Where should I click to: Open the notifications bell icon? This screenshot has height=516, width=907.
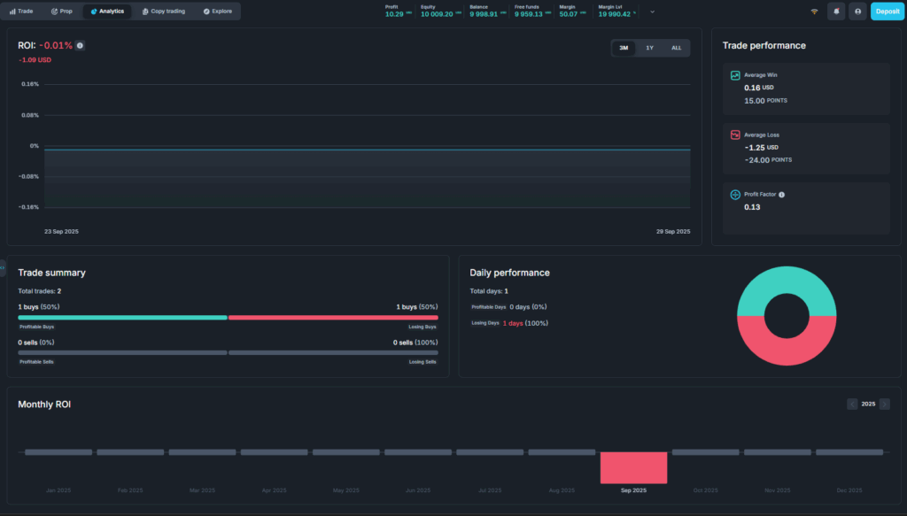[x=835, y=12]
